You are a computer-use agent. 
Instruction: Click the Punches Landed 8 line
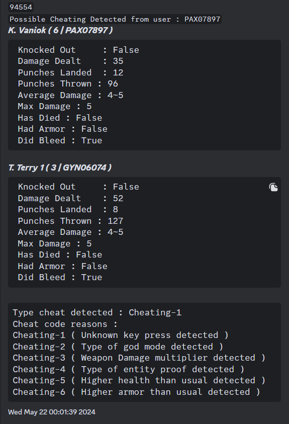click(68, 210)
